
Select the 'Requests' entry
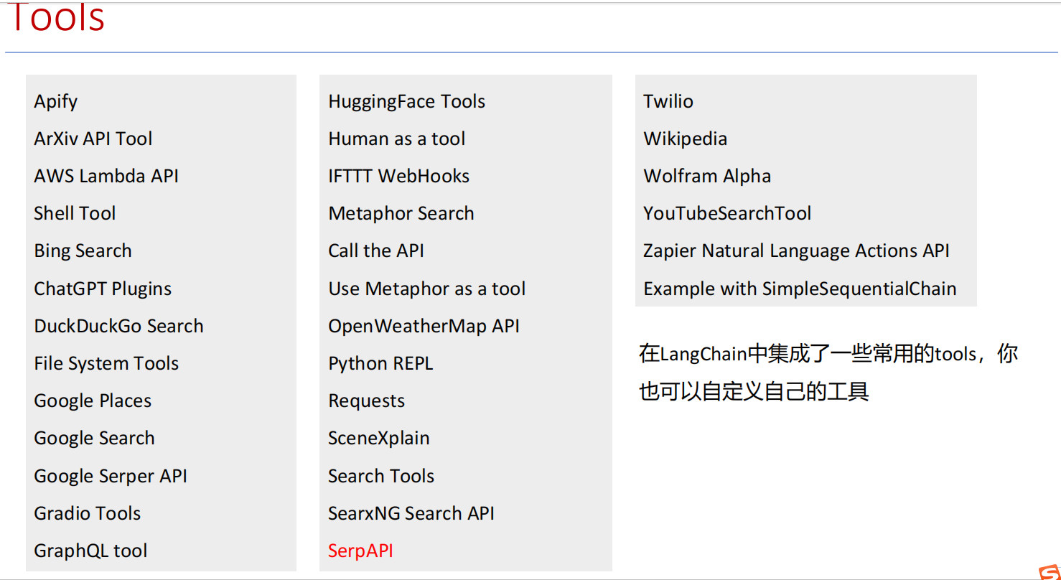point(367,401)
